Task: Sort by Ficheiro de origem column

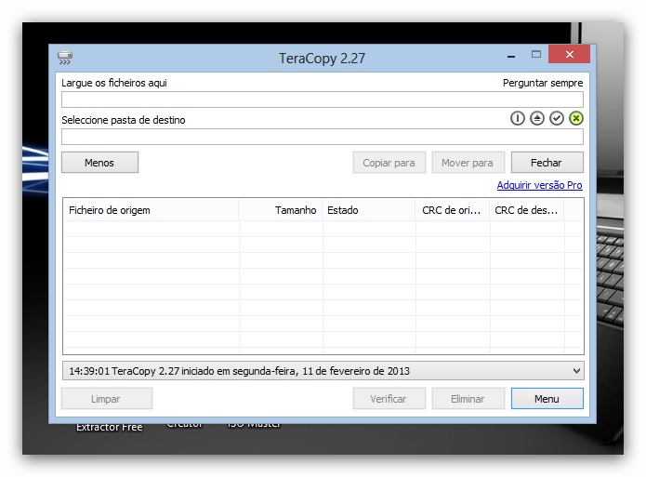Action: [x=151, y=210]
